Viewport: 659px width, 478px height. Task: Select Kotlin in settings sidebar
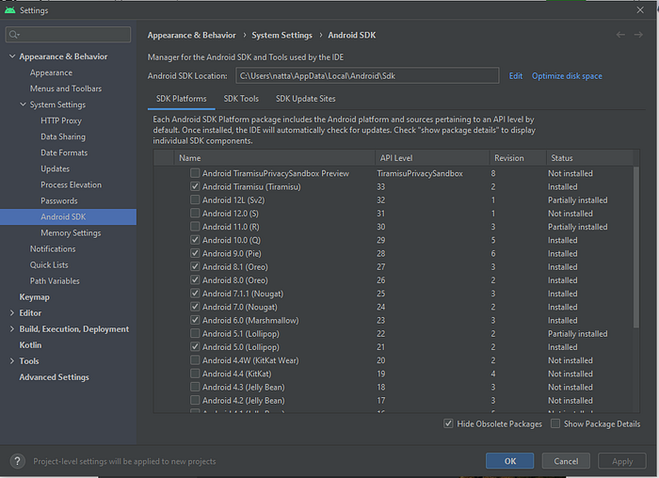(x=30, y=345)
